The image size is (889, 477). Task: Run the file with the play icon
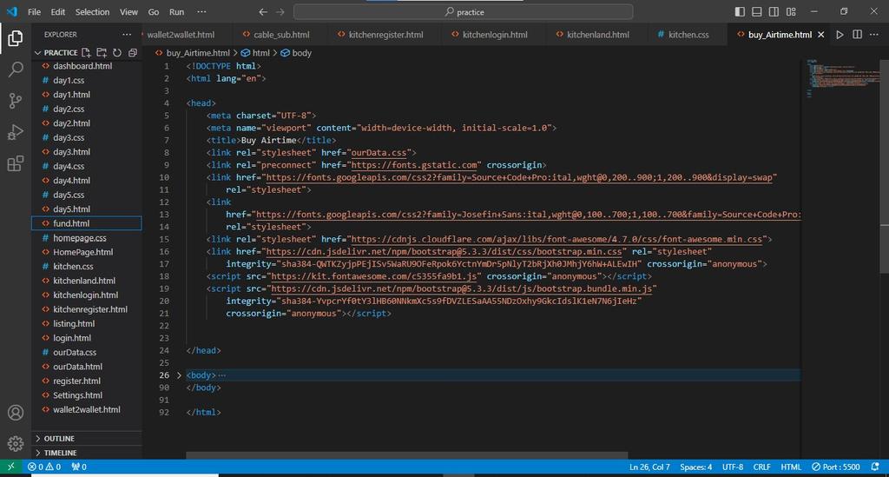coord(840,35)
